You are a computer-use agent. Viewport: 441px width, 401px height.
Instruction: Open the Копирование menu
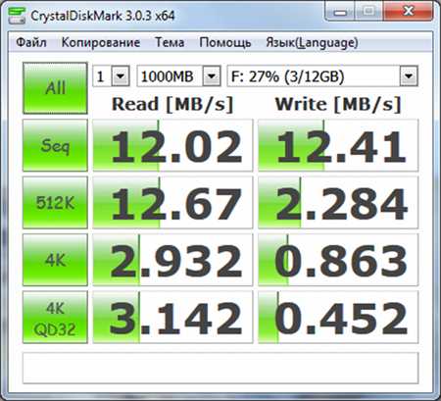101,42
